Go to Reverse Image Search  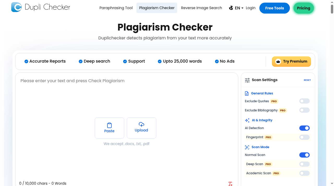201,8
